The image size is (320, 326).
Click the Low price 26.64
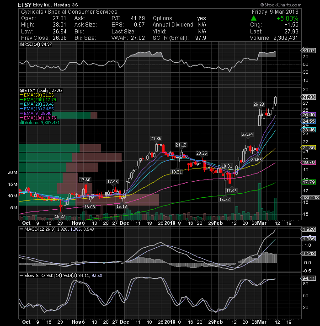(x=59, y=32)
